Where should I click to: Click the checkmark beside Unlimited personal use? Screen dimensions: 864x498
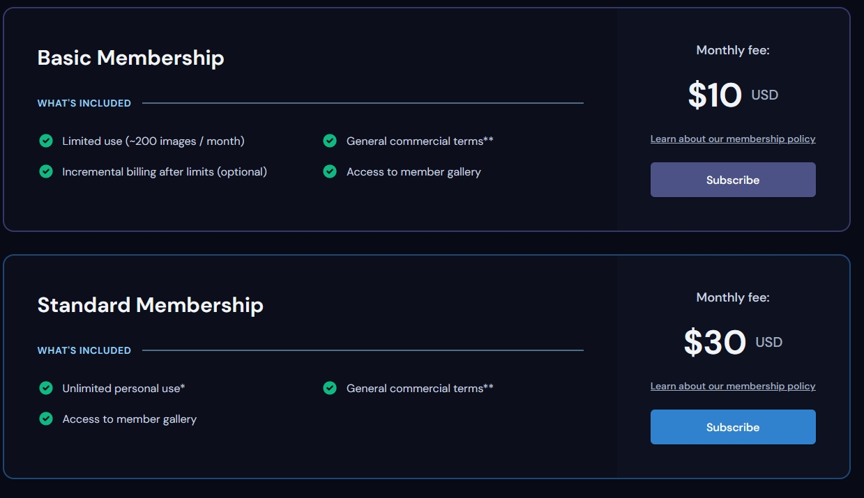[46, 389]
